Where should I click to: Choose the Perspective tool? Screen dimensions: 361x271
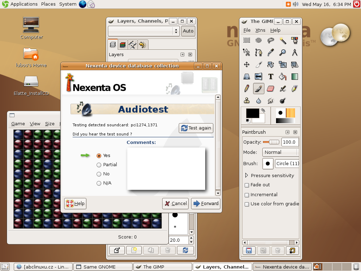click(x=246, y=77)
